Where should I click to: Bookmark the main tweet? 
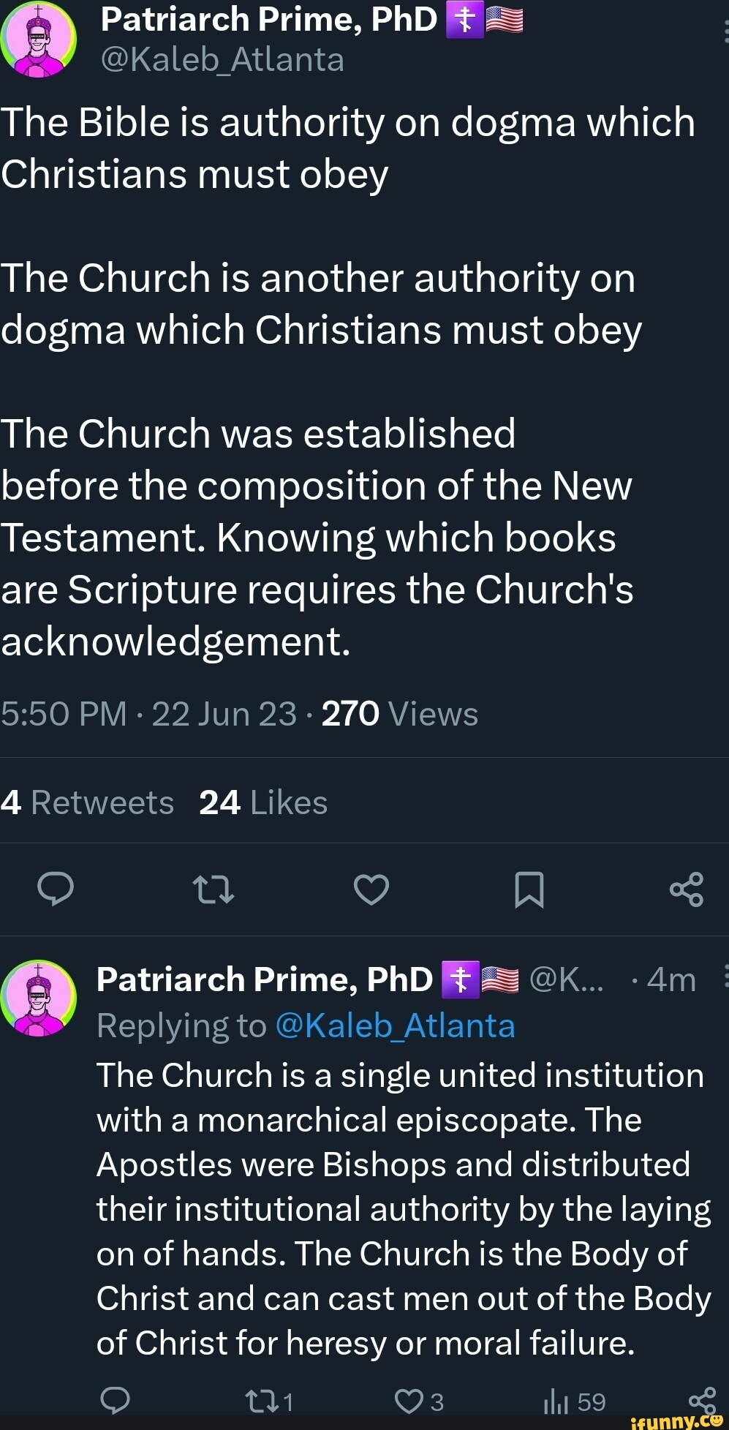click(529, 889)
